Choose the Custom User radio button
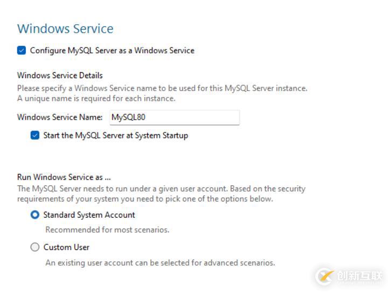This screenshot has height=292, width=388. click(x=35, y=247)
